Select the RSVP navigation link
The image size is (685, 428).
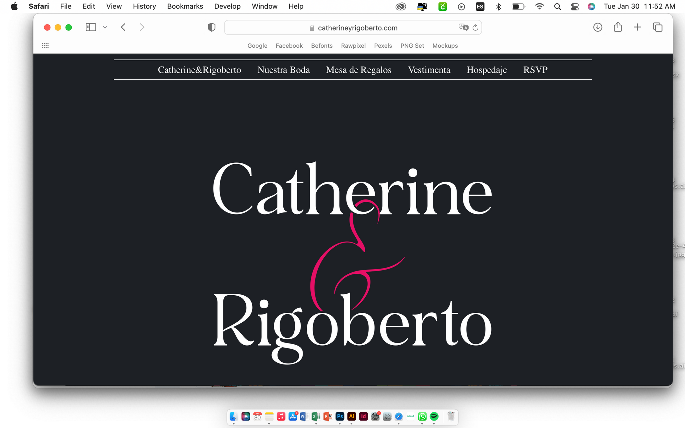coord(535,70)
